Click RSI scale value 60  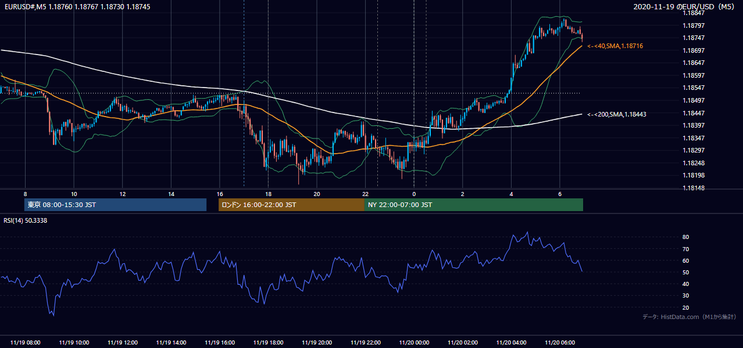pos(686,260)
